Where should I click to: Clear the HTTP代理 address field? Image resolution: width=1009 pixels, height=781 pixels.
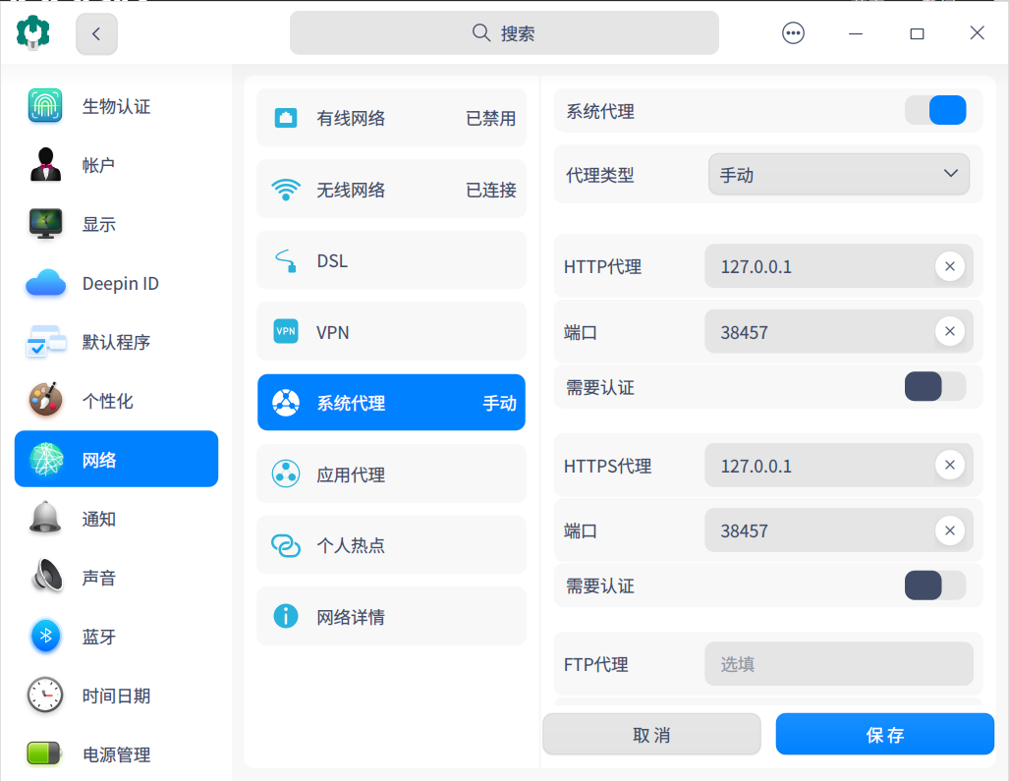click(950, 266)
